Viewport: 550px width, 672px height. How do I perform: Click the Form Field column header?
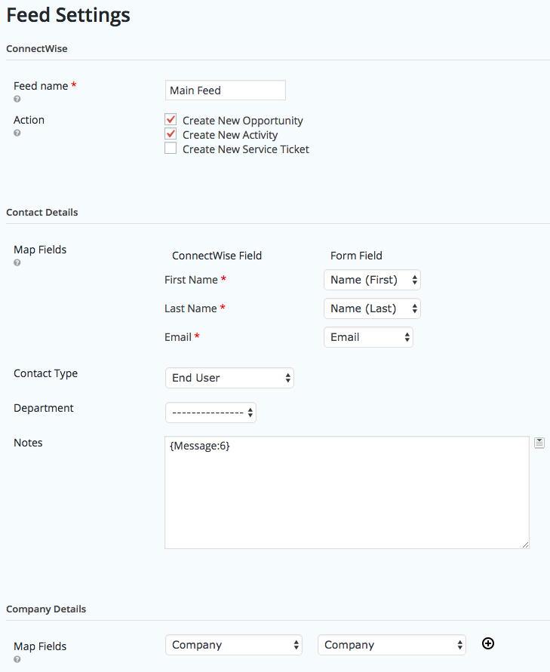(356, 256)
